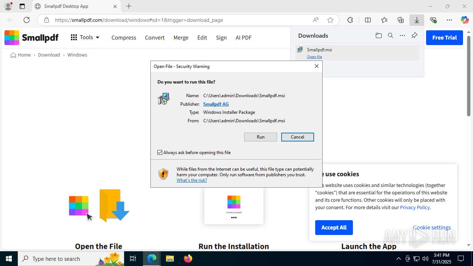Open a new browser tab
Image resolution: width=473 pixels, height=266 pixels.
pyautogui.click(x=129, y=6)
